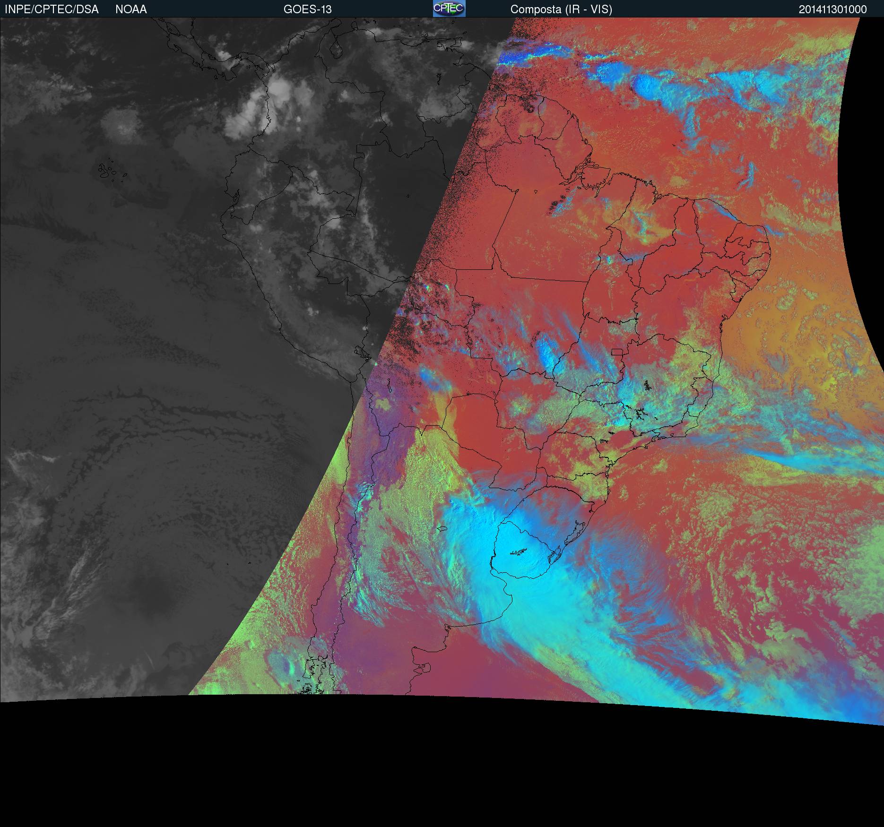Screen dimensions: 884x827
Task: Click the INPE/CPTEC/DSA header label
Action: (x=52, y=9)
